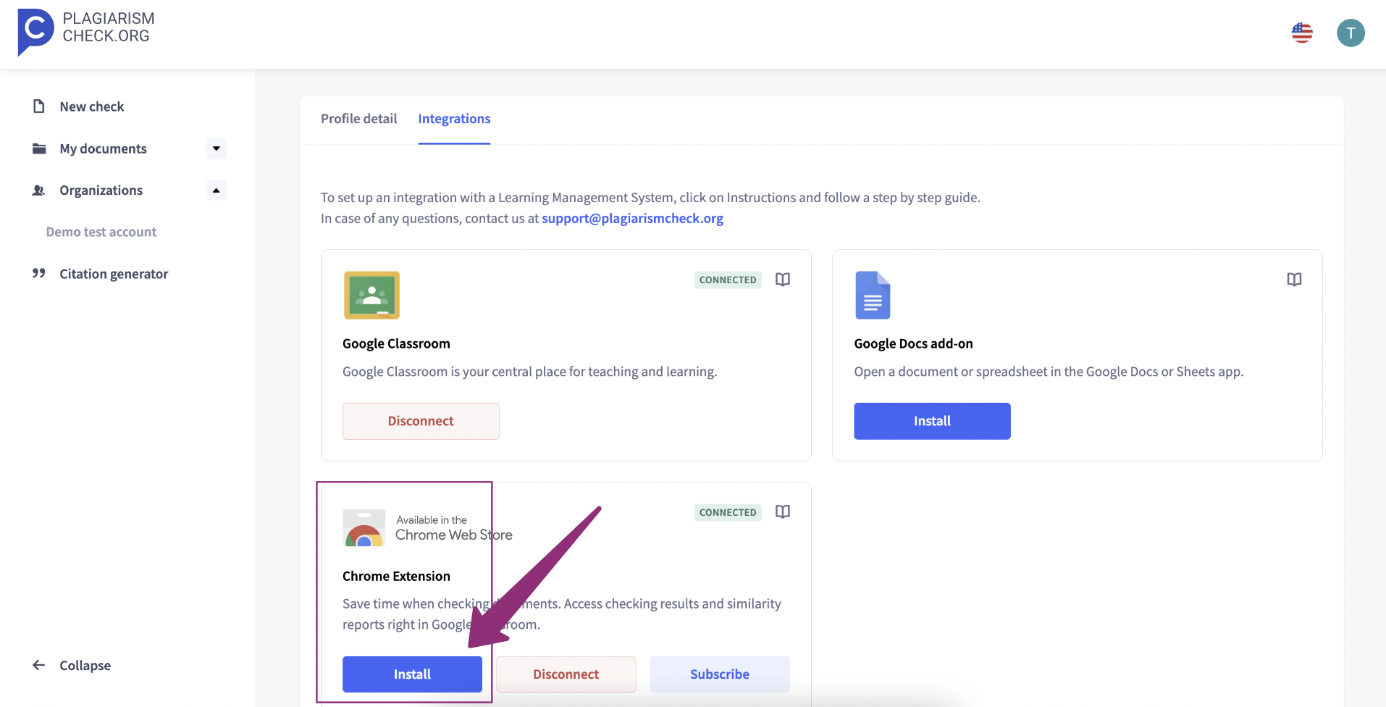Install the Google Docs add-on
Viewport: 1386px width, 707px height.
(932, 421)
